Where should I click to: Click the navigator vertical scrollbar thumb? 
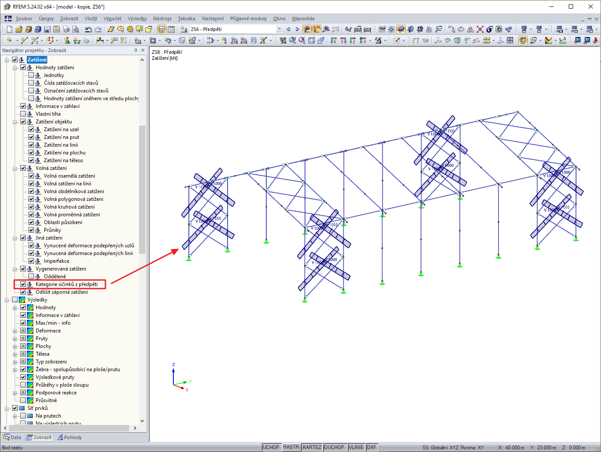click(142, 189)
